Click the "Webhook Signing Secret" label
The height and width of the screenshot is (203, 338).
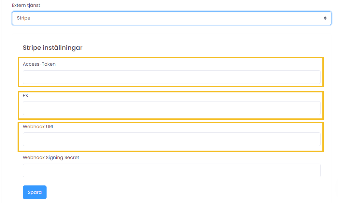pos(51,157)
